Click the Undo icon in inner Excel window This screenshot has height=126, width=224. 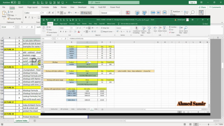[x=47, y=20]
